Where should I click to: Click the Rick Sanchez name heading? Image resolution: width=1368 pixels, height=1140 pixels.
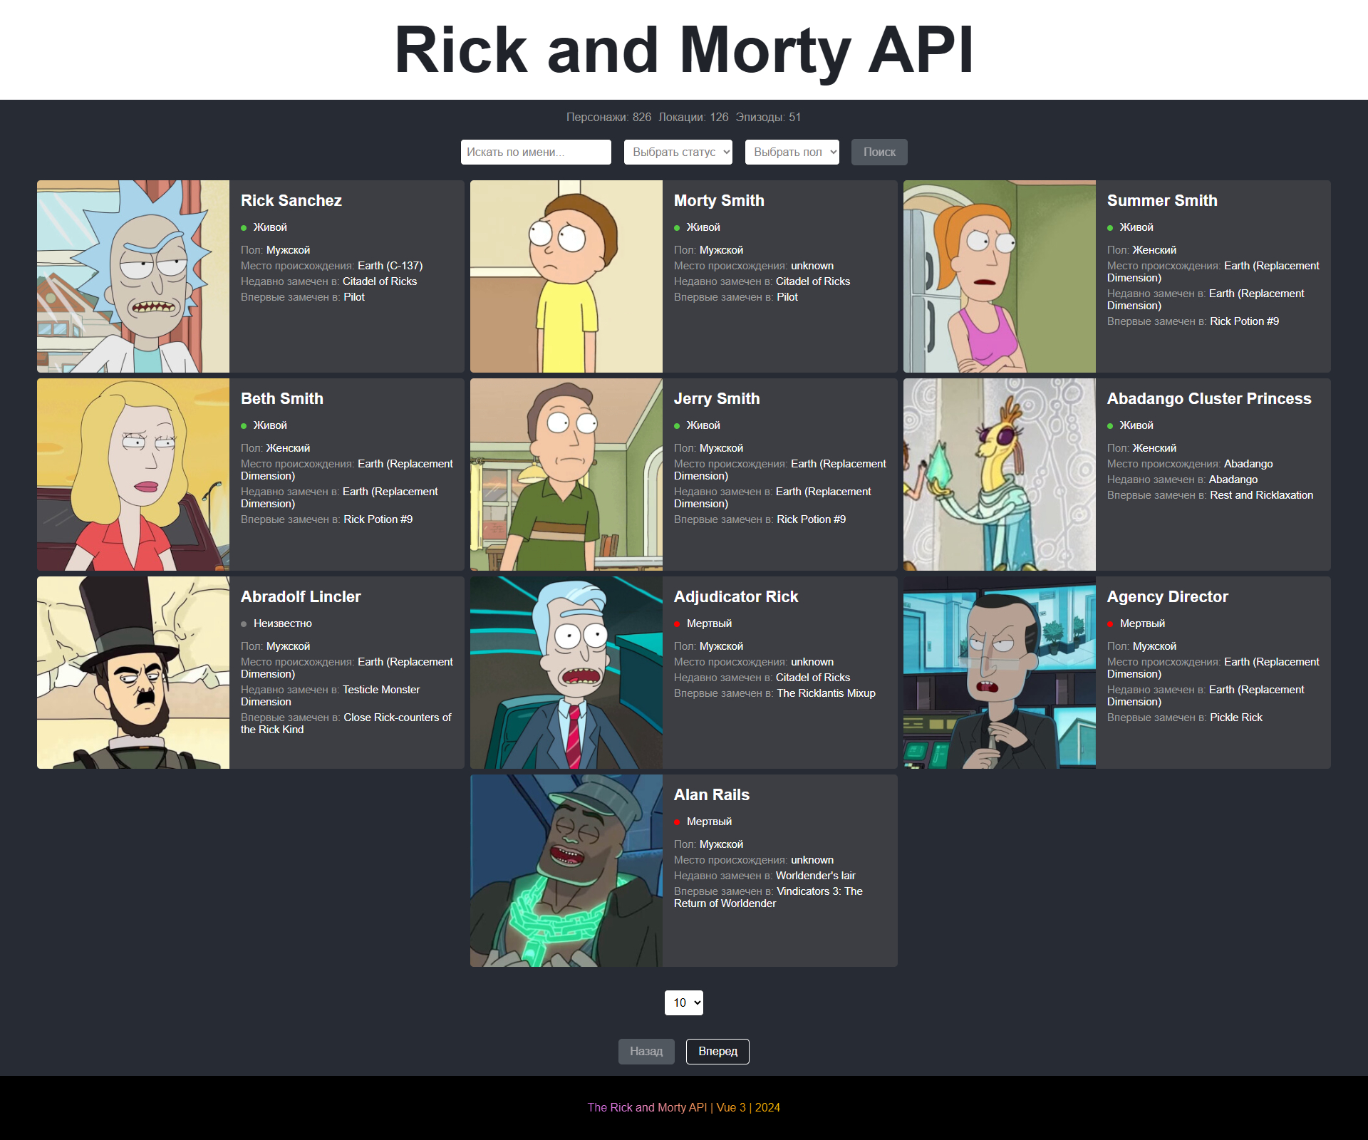tap(291, 200)
